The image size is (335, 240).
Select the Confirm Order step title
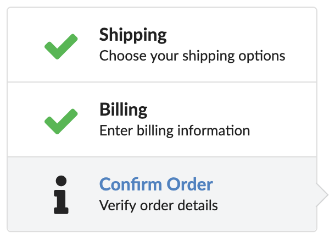point(156,184)
